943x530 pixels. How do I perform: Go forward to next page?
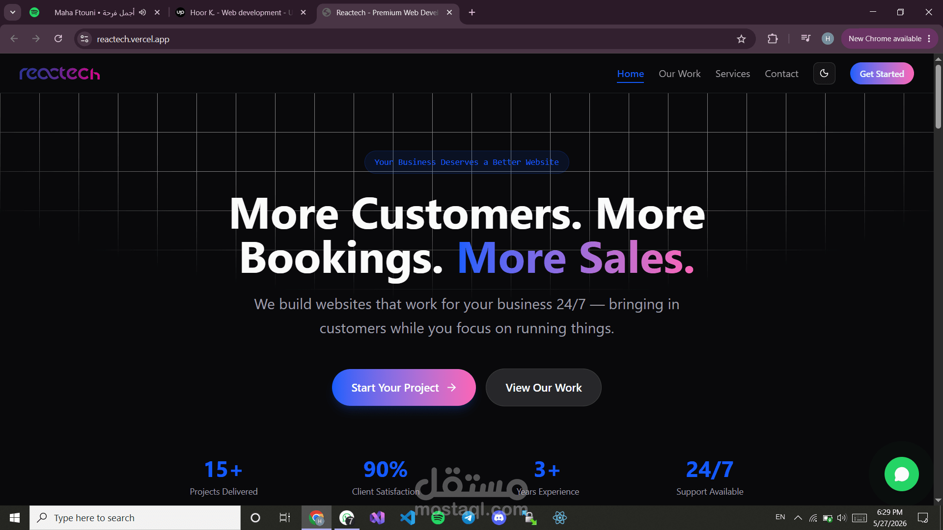36,39
